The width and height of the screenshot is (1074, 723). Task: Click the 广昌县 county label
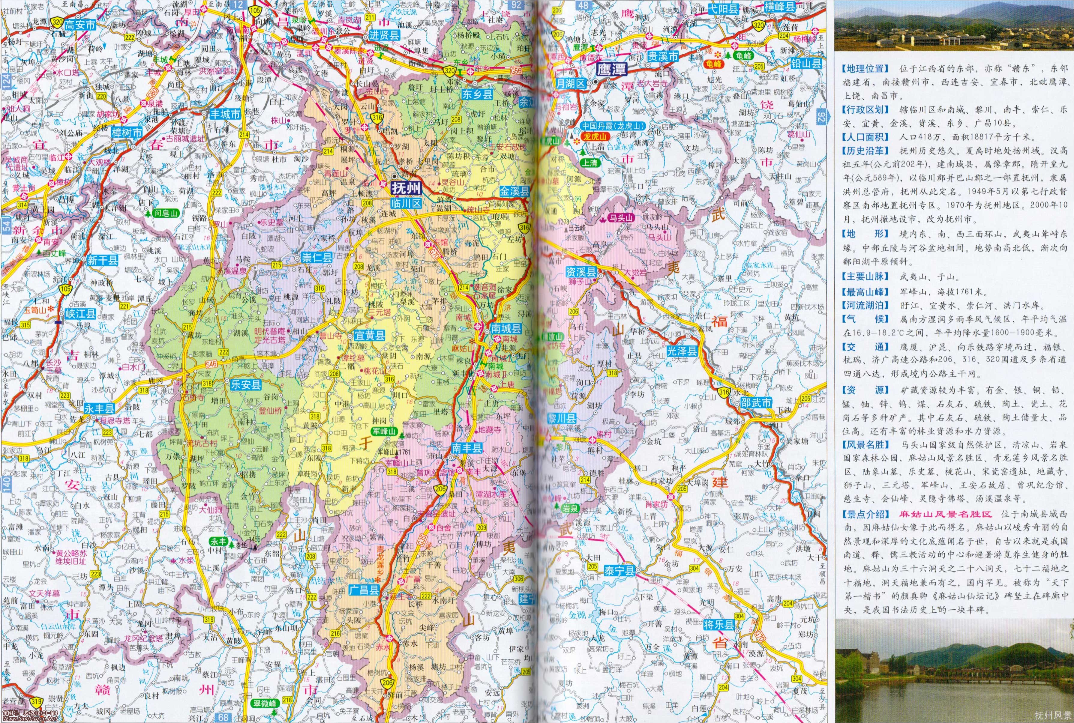coord(364,590)
